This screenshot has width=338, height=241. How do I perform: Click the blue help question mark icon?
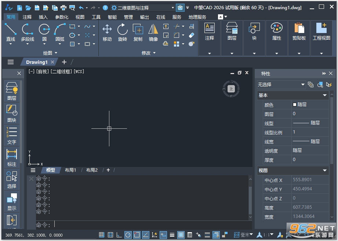coord(105,8)
